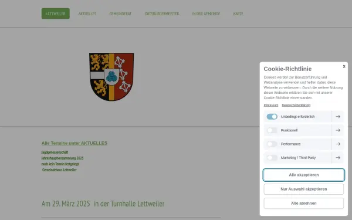Viewport: 352px width, 220px height.
Task: Click the Jagdgenossenschaft text line
Action: (x=55, y=152)
